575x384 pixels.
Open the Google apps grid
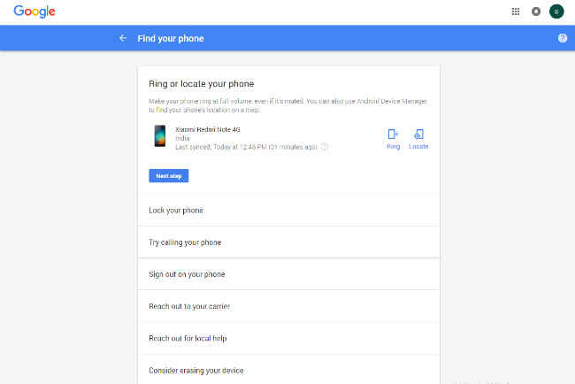coord(516,12)
